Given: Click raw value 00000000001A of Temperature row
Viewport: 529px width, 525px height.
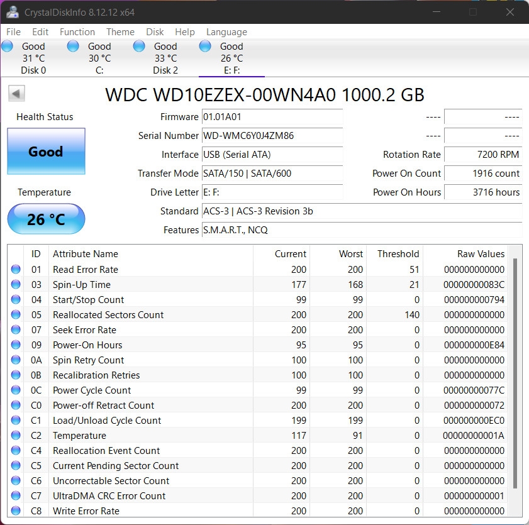Looking at the screenshot, I should pos(474,435).
